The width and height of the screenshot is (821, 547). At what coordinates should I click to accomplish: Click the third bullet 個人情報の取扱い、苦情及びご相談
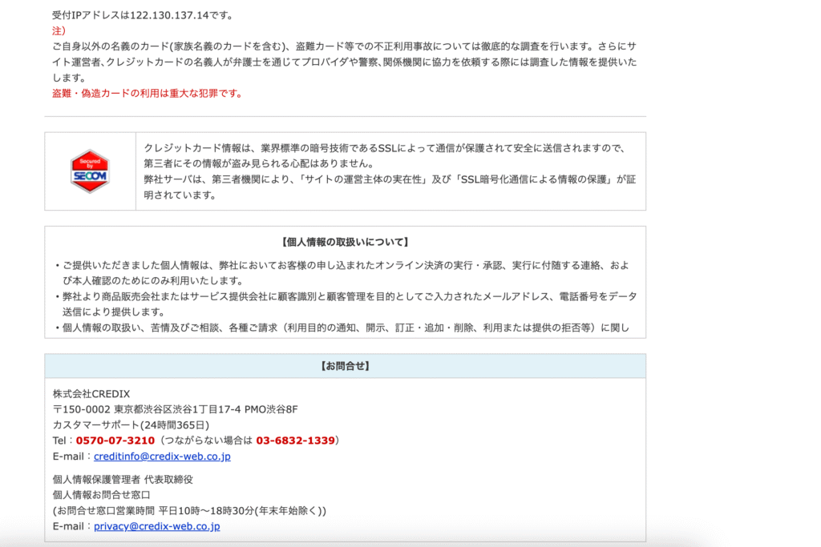point(342,328)
